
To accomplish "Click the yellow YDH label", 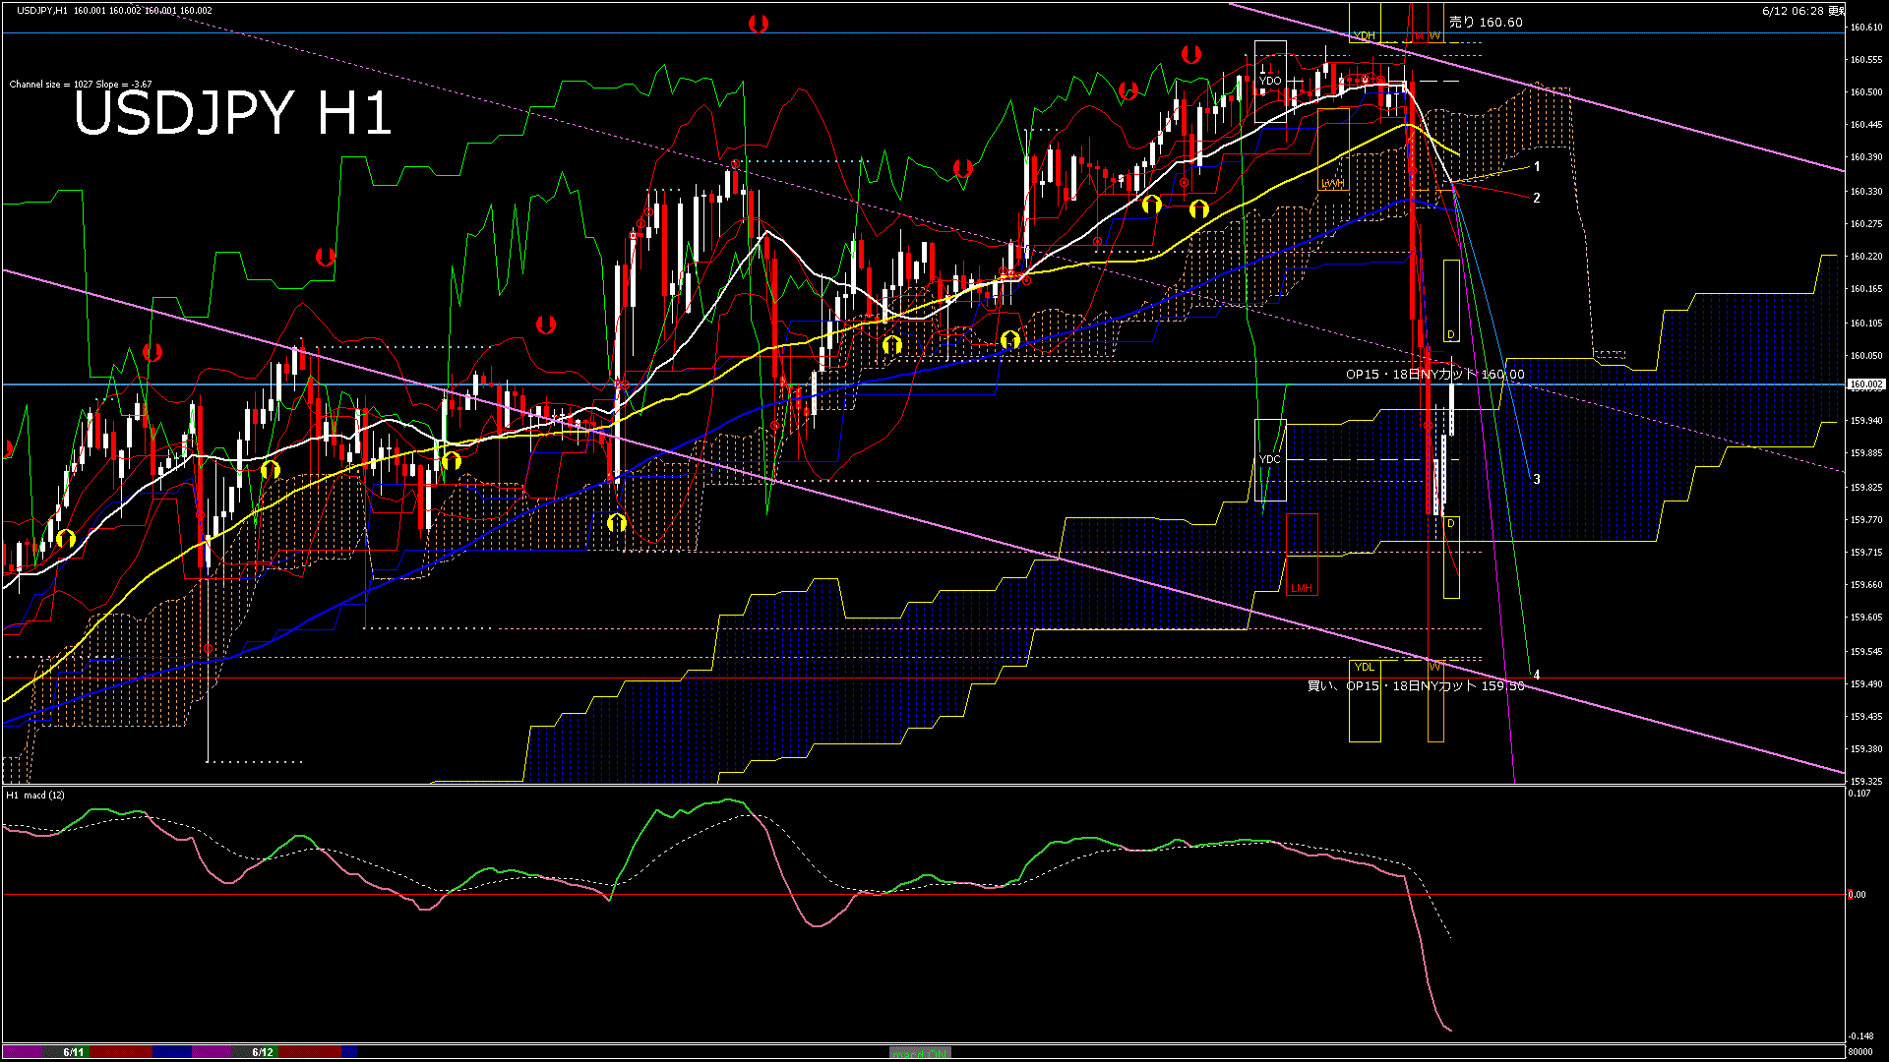I will (1364, 35).
